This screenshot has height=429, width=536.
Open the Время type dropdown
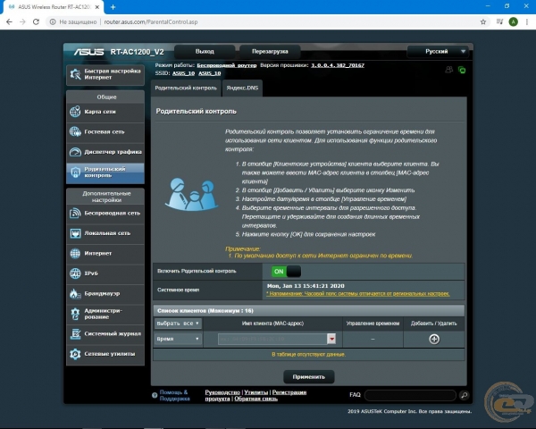click(x=178, y=339)
